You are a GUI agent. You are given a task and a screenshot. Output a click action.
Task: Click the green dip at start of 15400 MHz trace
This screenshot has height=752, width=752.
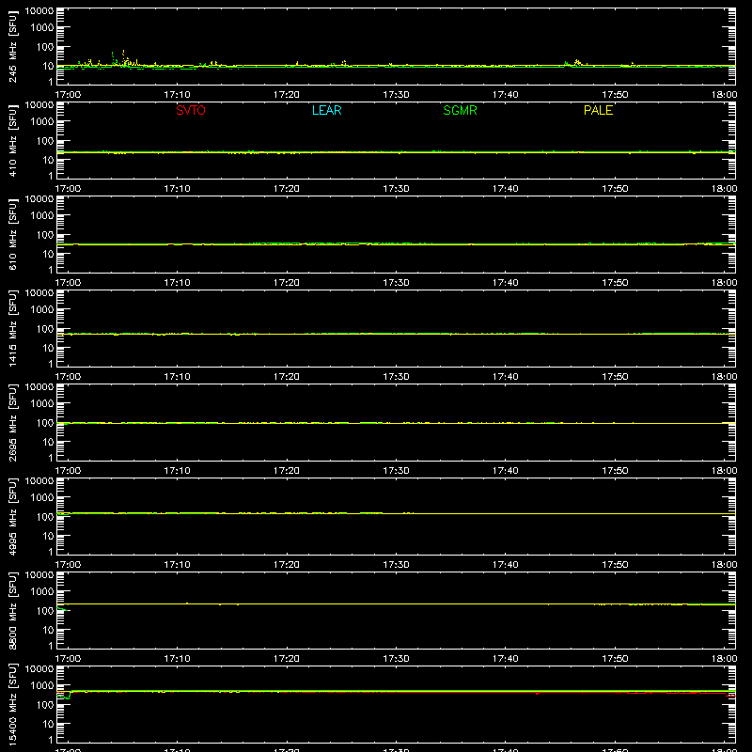click(65, 696)
